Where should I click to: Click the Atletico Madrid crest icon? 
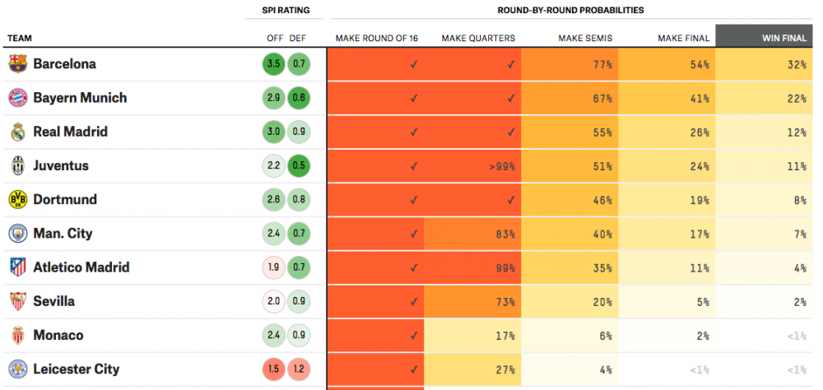tap(18, 267)
